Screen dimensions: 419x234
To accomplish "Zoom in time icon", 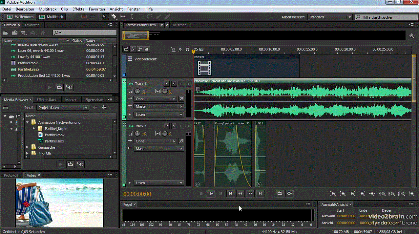I will [353, 194].
